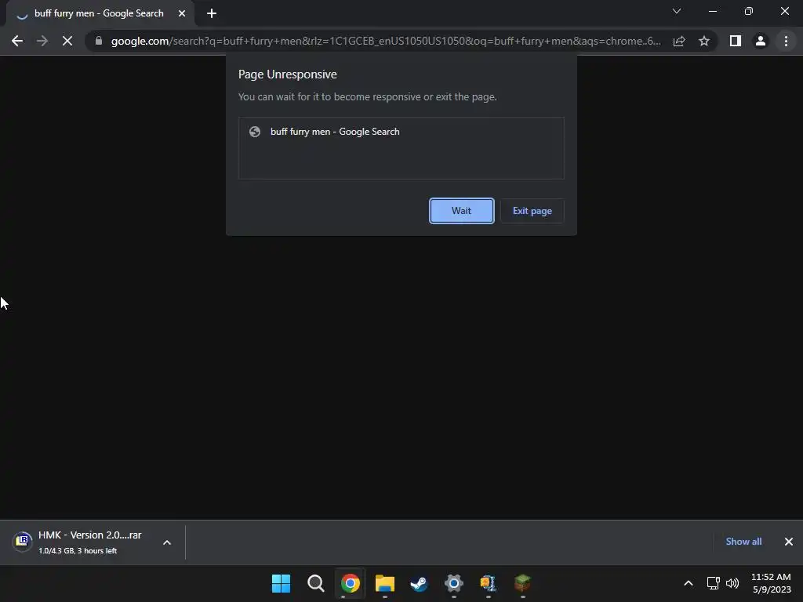Open File Explorer from the taskbar
The width and height of the screenshot is (803, 602).
coord(384,583)
